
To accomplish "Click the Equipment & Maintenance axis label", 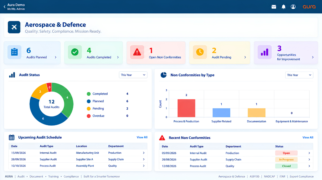I will tap(292, 121).
